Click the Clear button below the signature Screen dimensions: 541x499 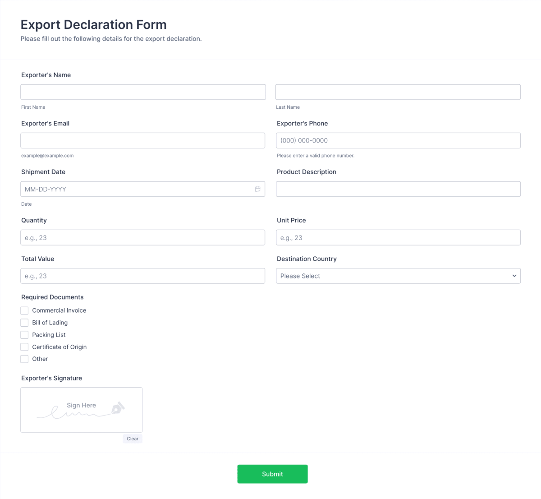[x=133, y=438]
